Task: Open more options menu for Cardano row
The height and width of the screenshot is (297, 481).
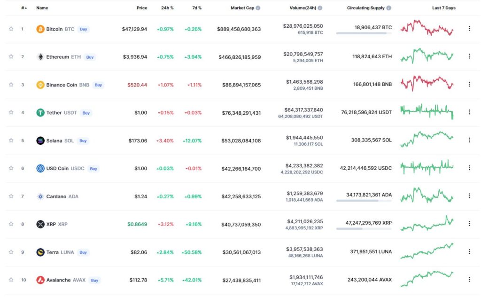Action: 469,196
